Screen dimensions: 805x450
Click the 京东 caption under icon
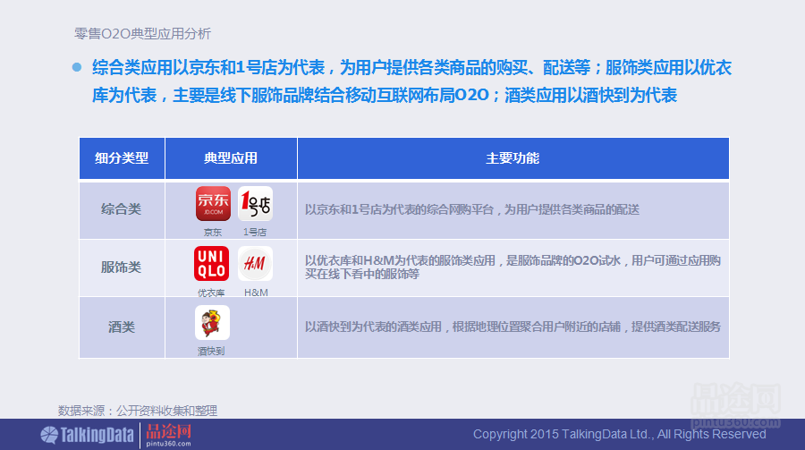(213, 233)
